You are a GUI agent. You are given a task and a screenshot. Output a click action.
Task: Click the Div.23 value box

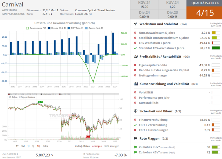pos(172,14)
